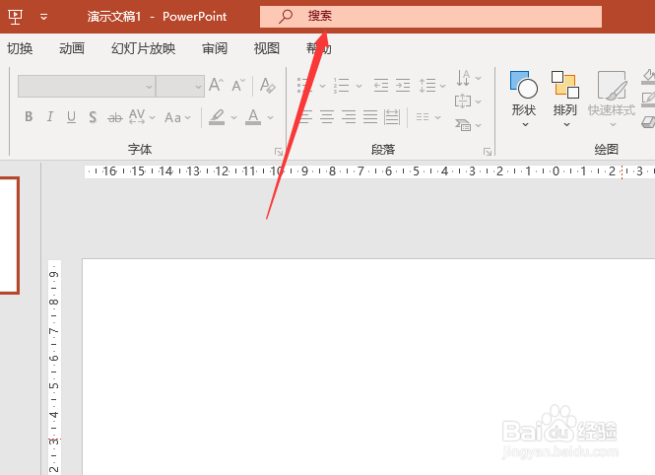Toggle bold formatting

(x=29, y=117)
